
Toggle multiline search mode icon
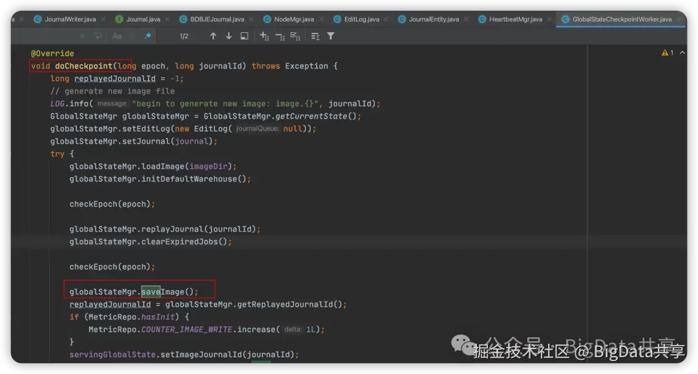(315, 36)
